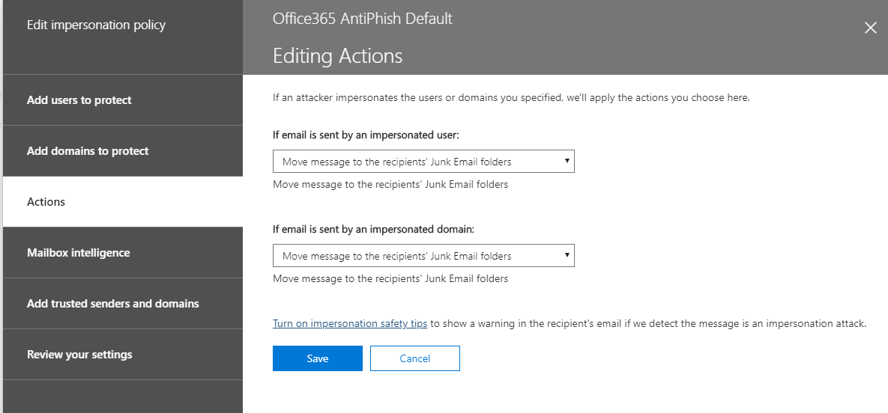This screenshot has height=413, width=888.
Task: Expand the impersonated user action dropdown
Action: pos(423,162)
